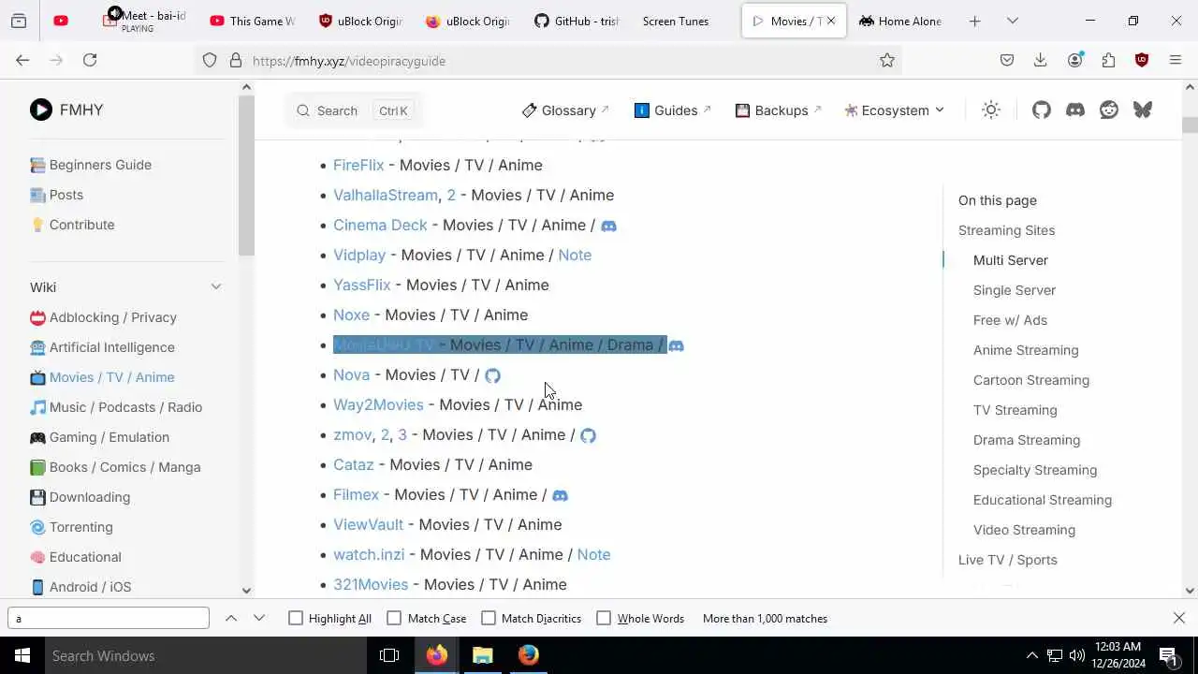1198x674 pixels.
Task: Open Windows Start button
Action: tap(22, 655)
